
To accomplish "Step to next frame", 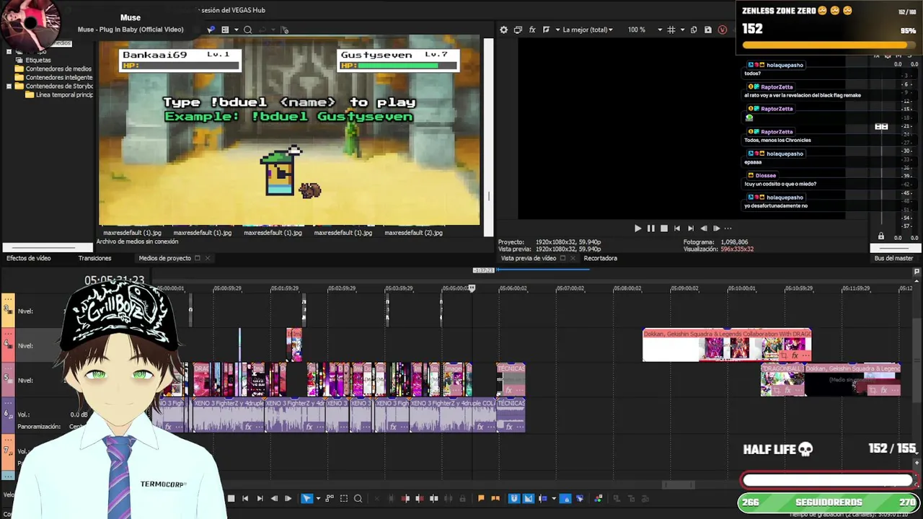I will pyautogui.click(x=288, y=498).
